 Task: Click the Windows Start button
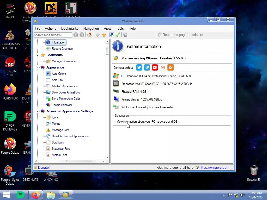[7, 195]
